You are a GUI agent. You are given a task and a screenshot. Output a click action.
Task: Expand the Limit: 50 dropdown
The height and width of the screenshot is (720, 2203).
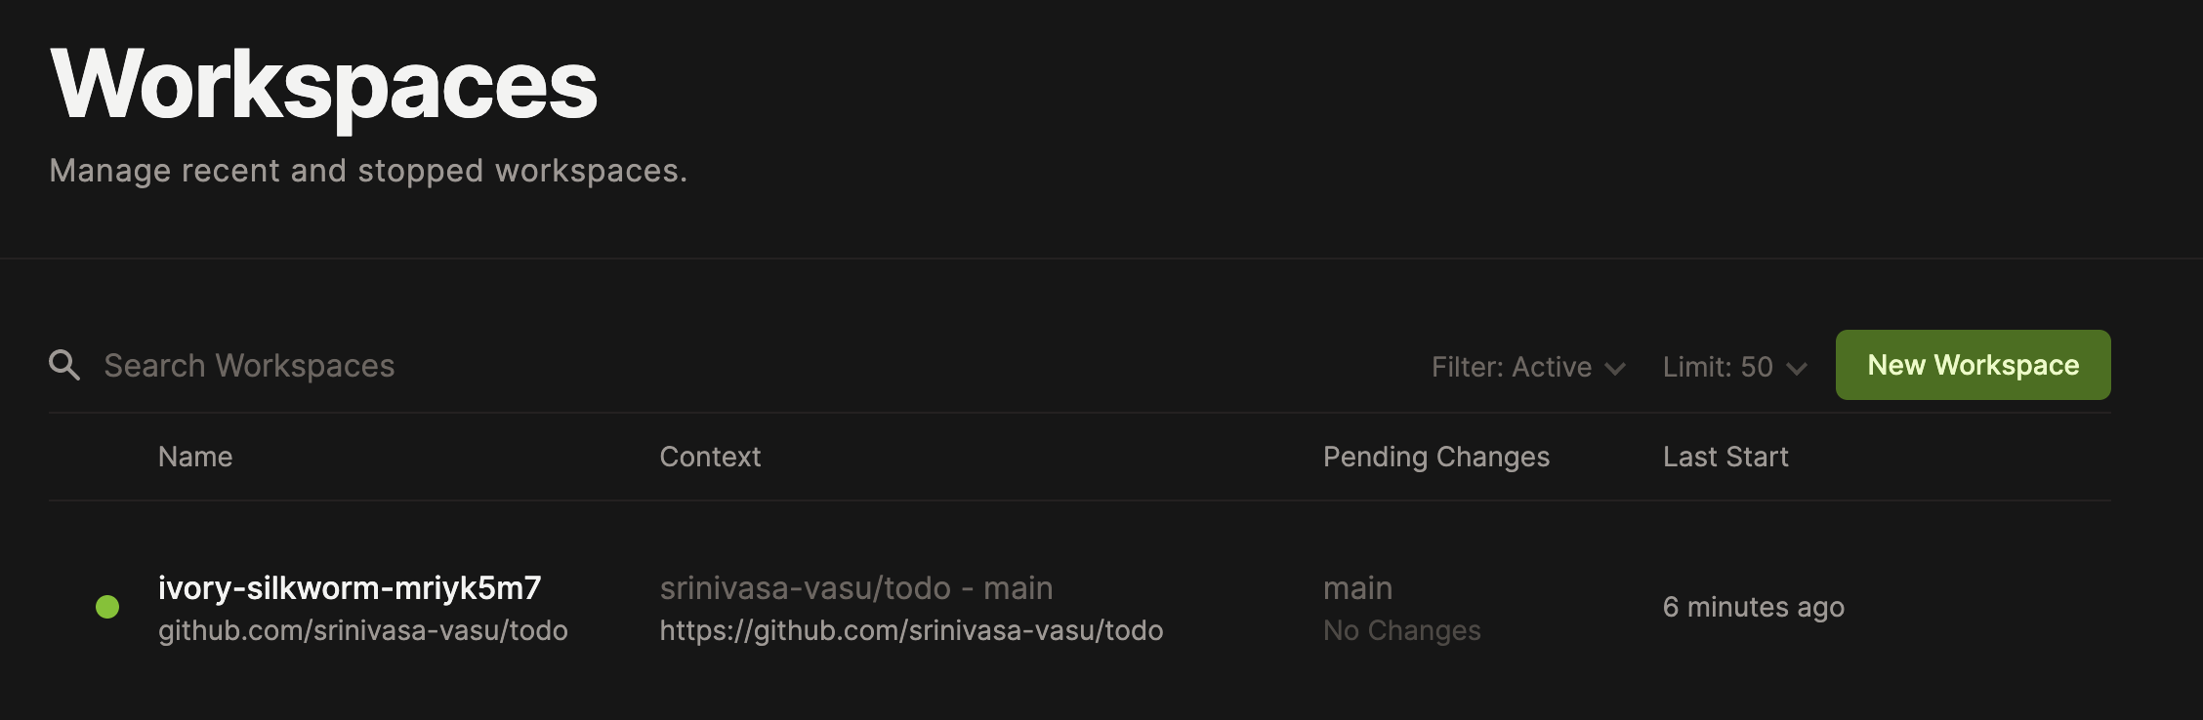(x=1719, y=367)
